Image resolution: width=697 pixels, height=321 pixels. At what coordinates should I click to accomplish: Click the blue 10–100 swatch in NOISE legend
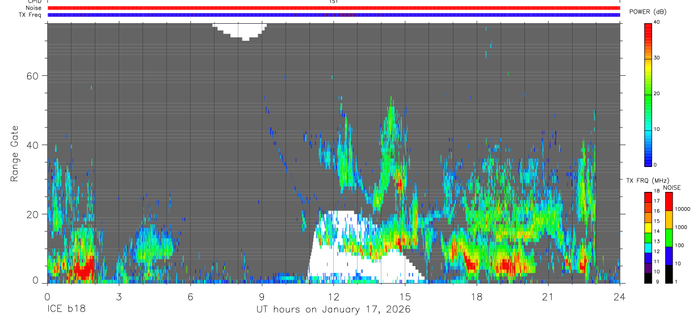point(669,256)
